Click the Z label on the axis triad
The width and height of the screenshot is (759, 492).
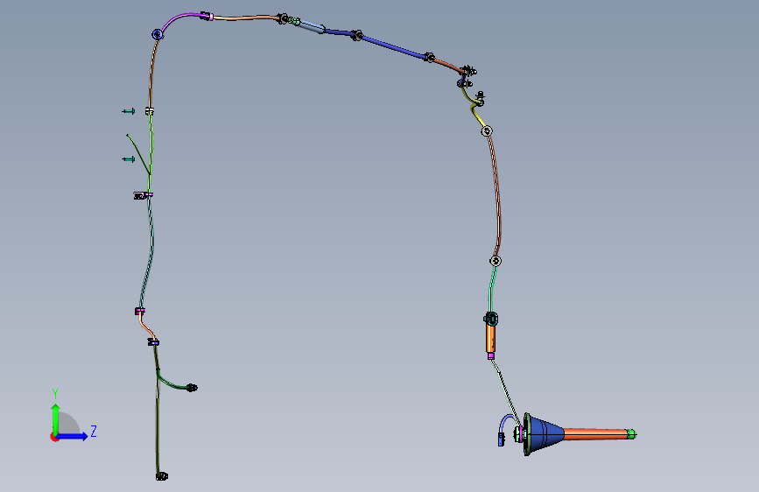[94, 432]
